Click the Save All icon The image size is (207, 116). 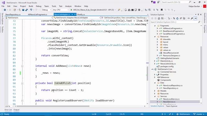[27, 10]
